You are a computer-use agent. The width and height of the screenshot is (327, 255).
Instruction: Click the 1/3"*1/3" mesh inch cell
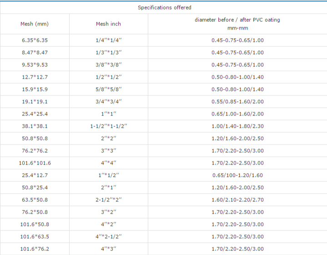pos(108,52)
